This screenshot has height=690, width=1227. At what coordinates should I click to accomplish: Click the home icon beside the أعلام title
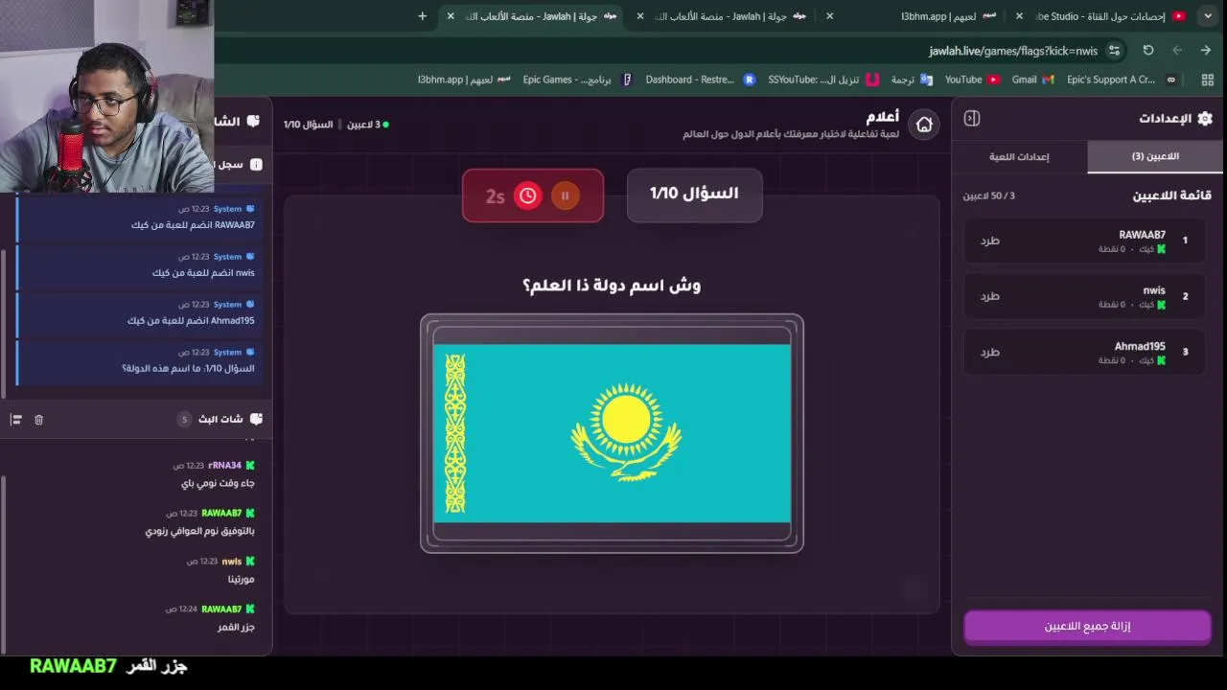pos(924,125)
